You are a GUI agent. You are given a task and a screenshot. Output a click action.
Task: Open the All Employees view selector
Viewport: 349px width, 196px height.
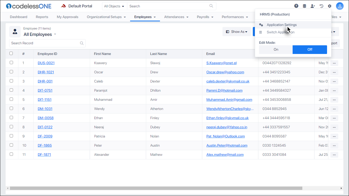[40, 34]
